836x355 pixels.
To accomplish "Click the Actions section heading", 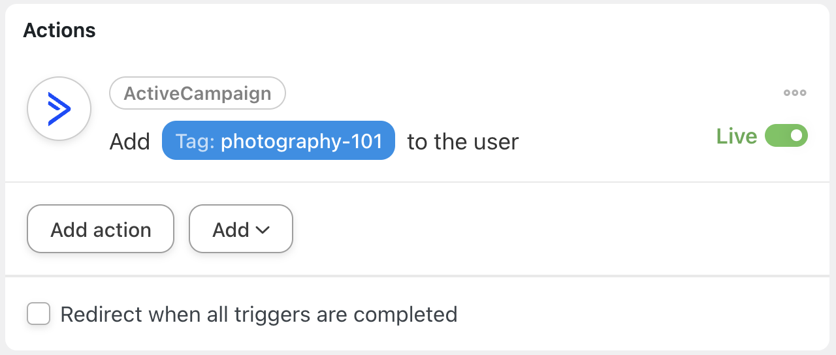I will coord(59,30).
